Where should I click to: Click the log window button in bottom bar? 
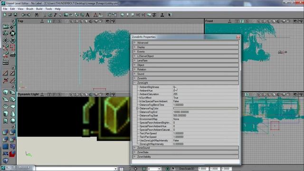pos(121,169)
